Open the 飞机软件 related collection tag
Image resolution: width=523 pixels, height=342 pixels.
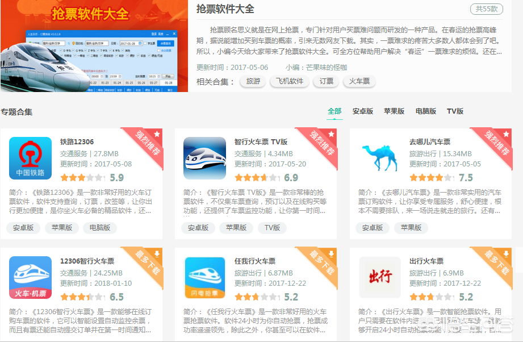(290, 81)
